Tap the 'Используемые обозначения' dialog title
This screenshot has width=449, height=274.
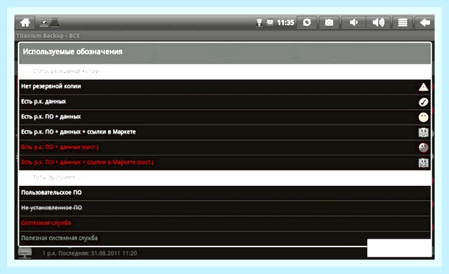point(72,52)
